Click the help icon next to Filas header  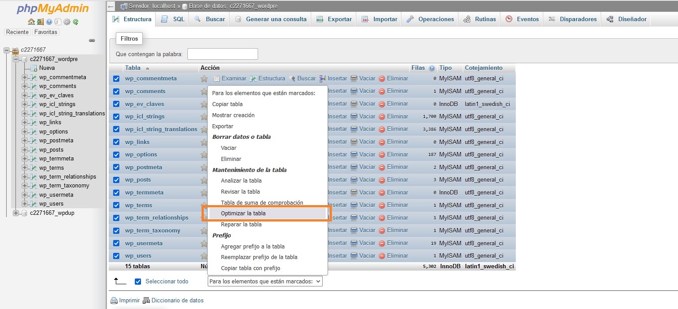(x=431, y=68)
